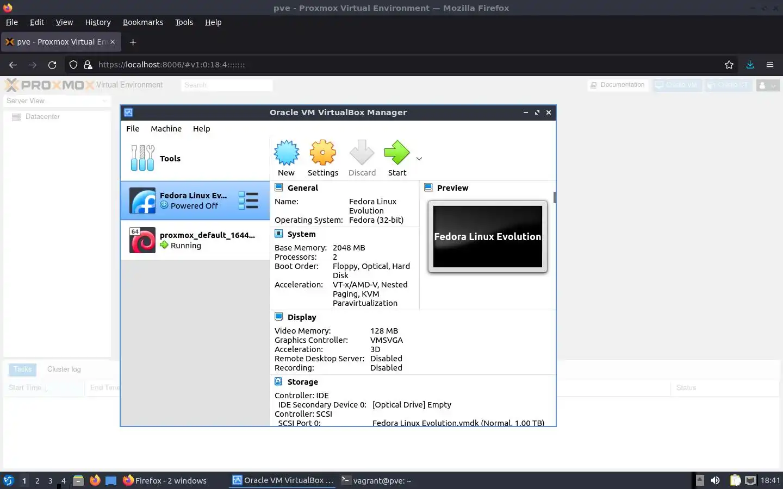This screenshot has height=489, width=783.
Task: Click the Display section screen icon
Action: pos(279,317)
